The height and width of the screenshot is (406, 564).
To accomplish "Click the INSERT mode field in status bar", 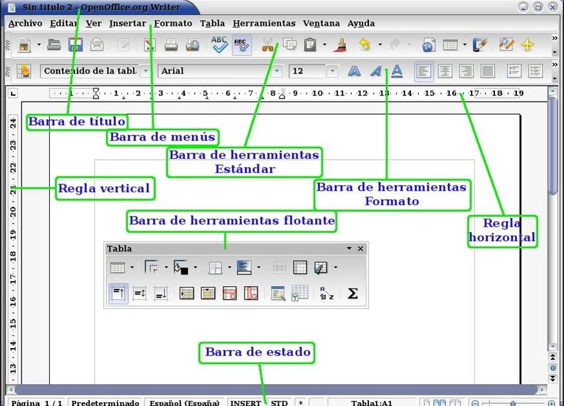I will (246, 402).
